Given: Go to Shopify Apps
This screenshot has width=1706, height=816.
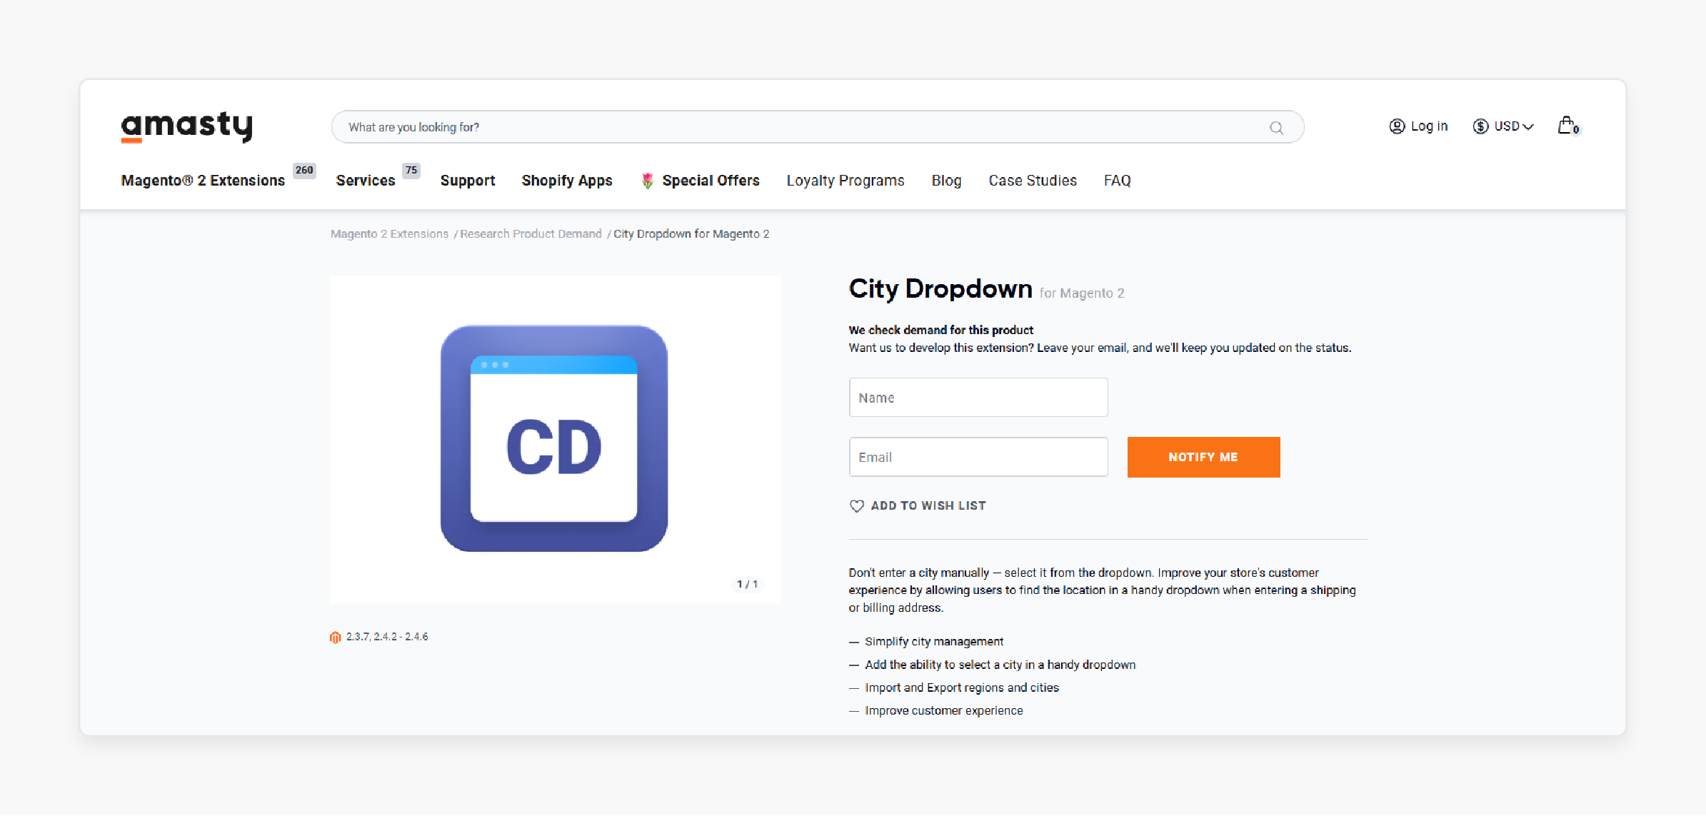Looking at the screenshot, I should click(x=567, y=181).
